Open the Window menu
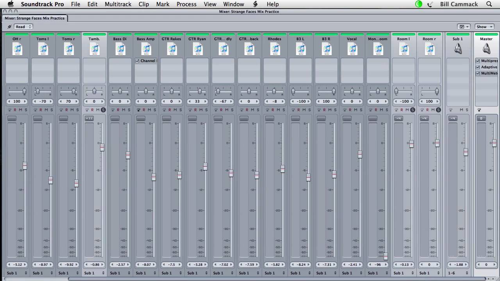 coord(234,4)
